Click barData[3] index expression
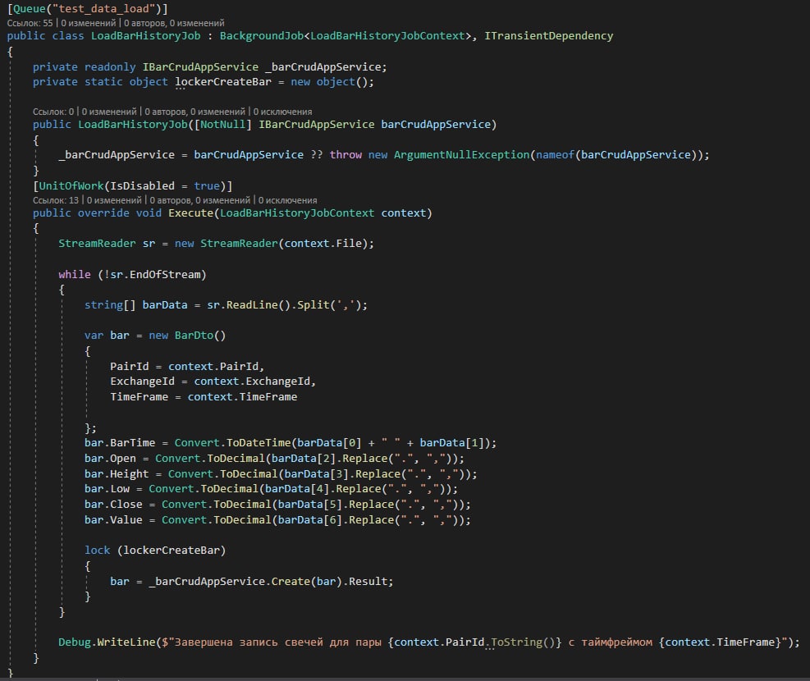Viewport: 810px width, 681px height. click(x=317, y=473)
